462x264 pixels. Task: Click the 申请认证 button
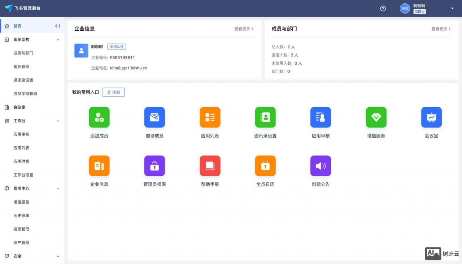coord(117,47)
